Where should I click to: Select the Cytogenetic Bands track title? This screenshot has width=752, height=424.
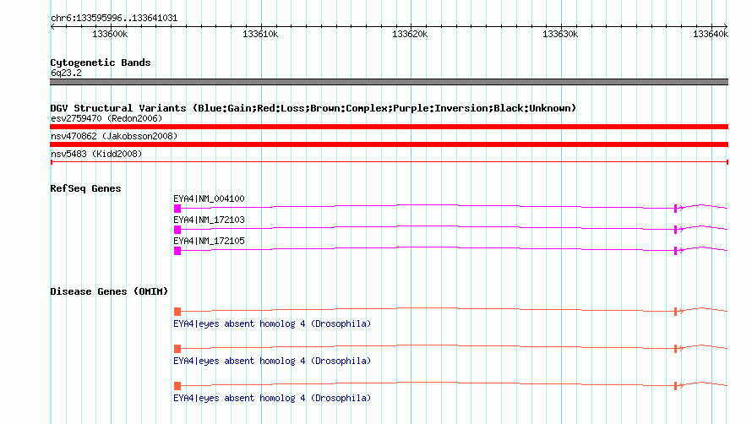(x=101, y=63)
